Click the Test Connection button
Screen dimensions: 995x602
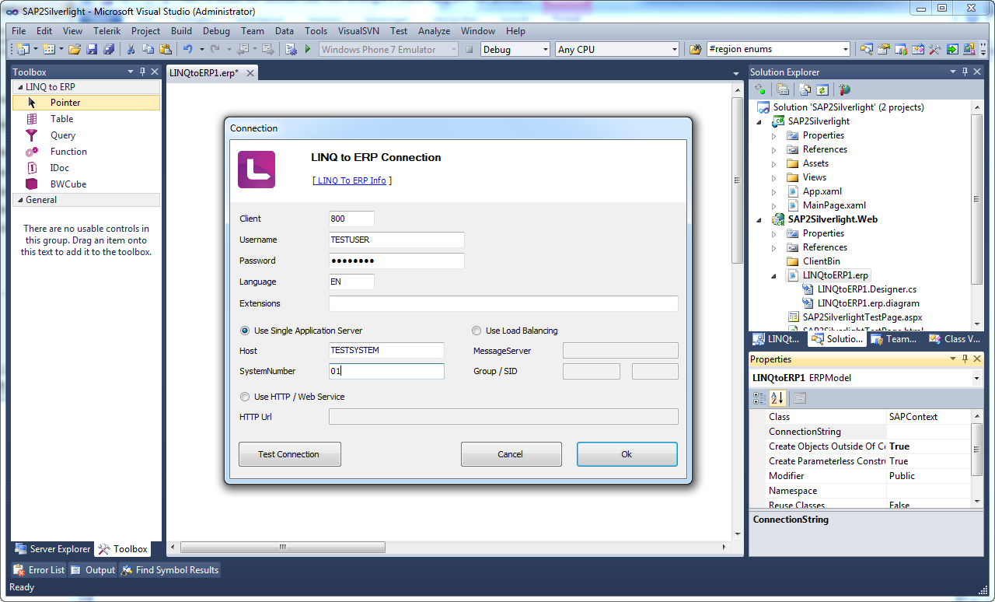coord(289,454)
